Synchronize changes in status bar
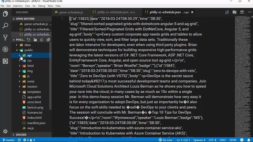The image size is (253, 142). pyautogui.click(x=19, y=140)
